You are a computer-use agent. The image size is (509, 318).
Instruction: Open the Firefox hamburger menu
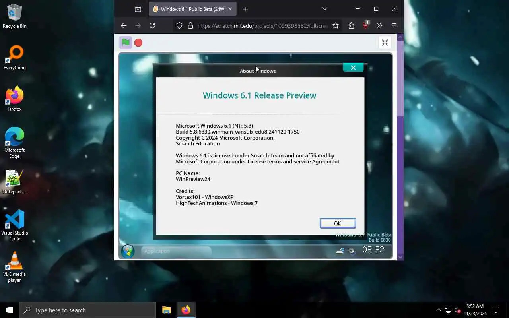point(394,25)
